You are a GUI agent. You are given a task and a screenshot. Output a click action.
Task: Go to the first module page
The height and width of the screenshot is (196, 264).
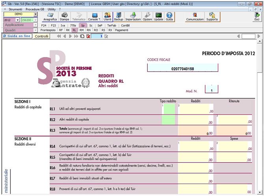[59, 36]
